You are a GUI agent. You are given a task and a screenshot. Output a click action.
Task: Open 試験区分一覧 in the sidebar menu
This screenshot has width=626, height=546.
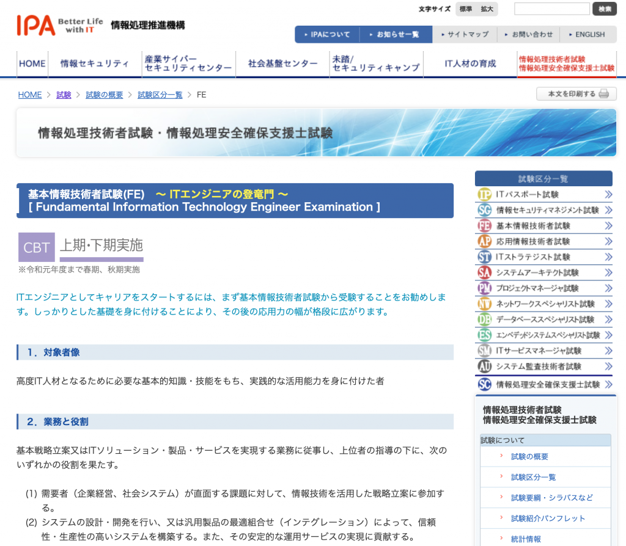click(x=533, y=478)
